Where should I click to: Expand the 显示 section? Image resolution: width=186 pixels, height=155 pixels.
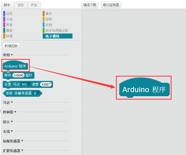(8, 122)
